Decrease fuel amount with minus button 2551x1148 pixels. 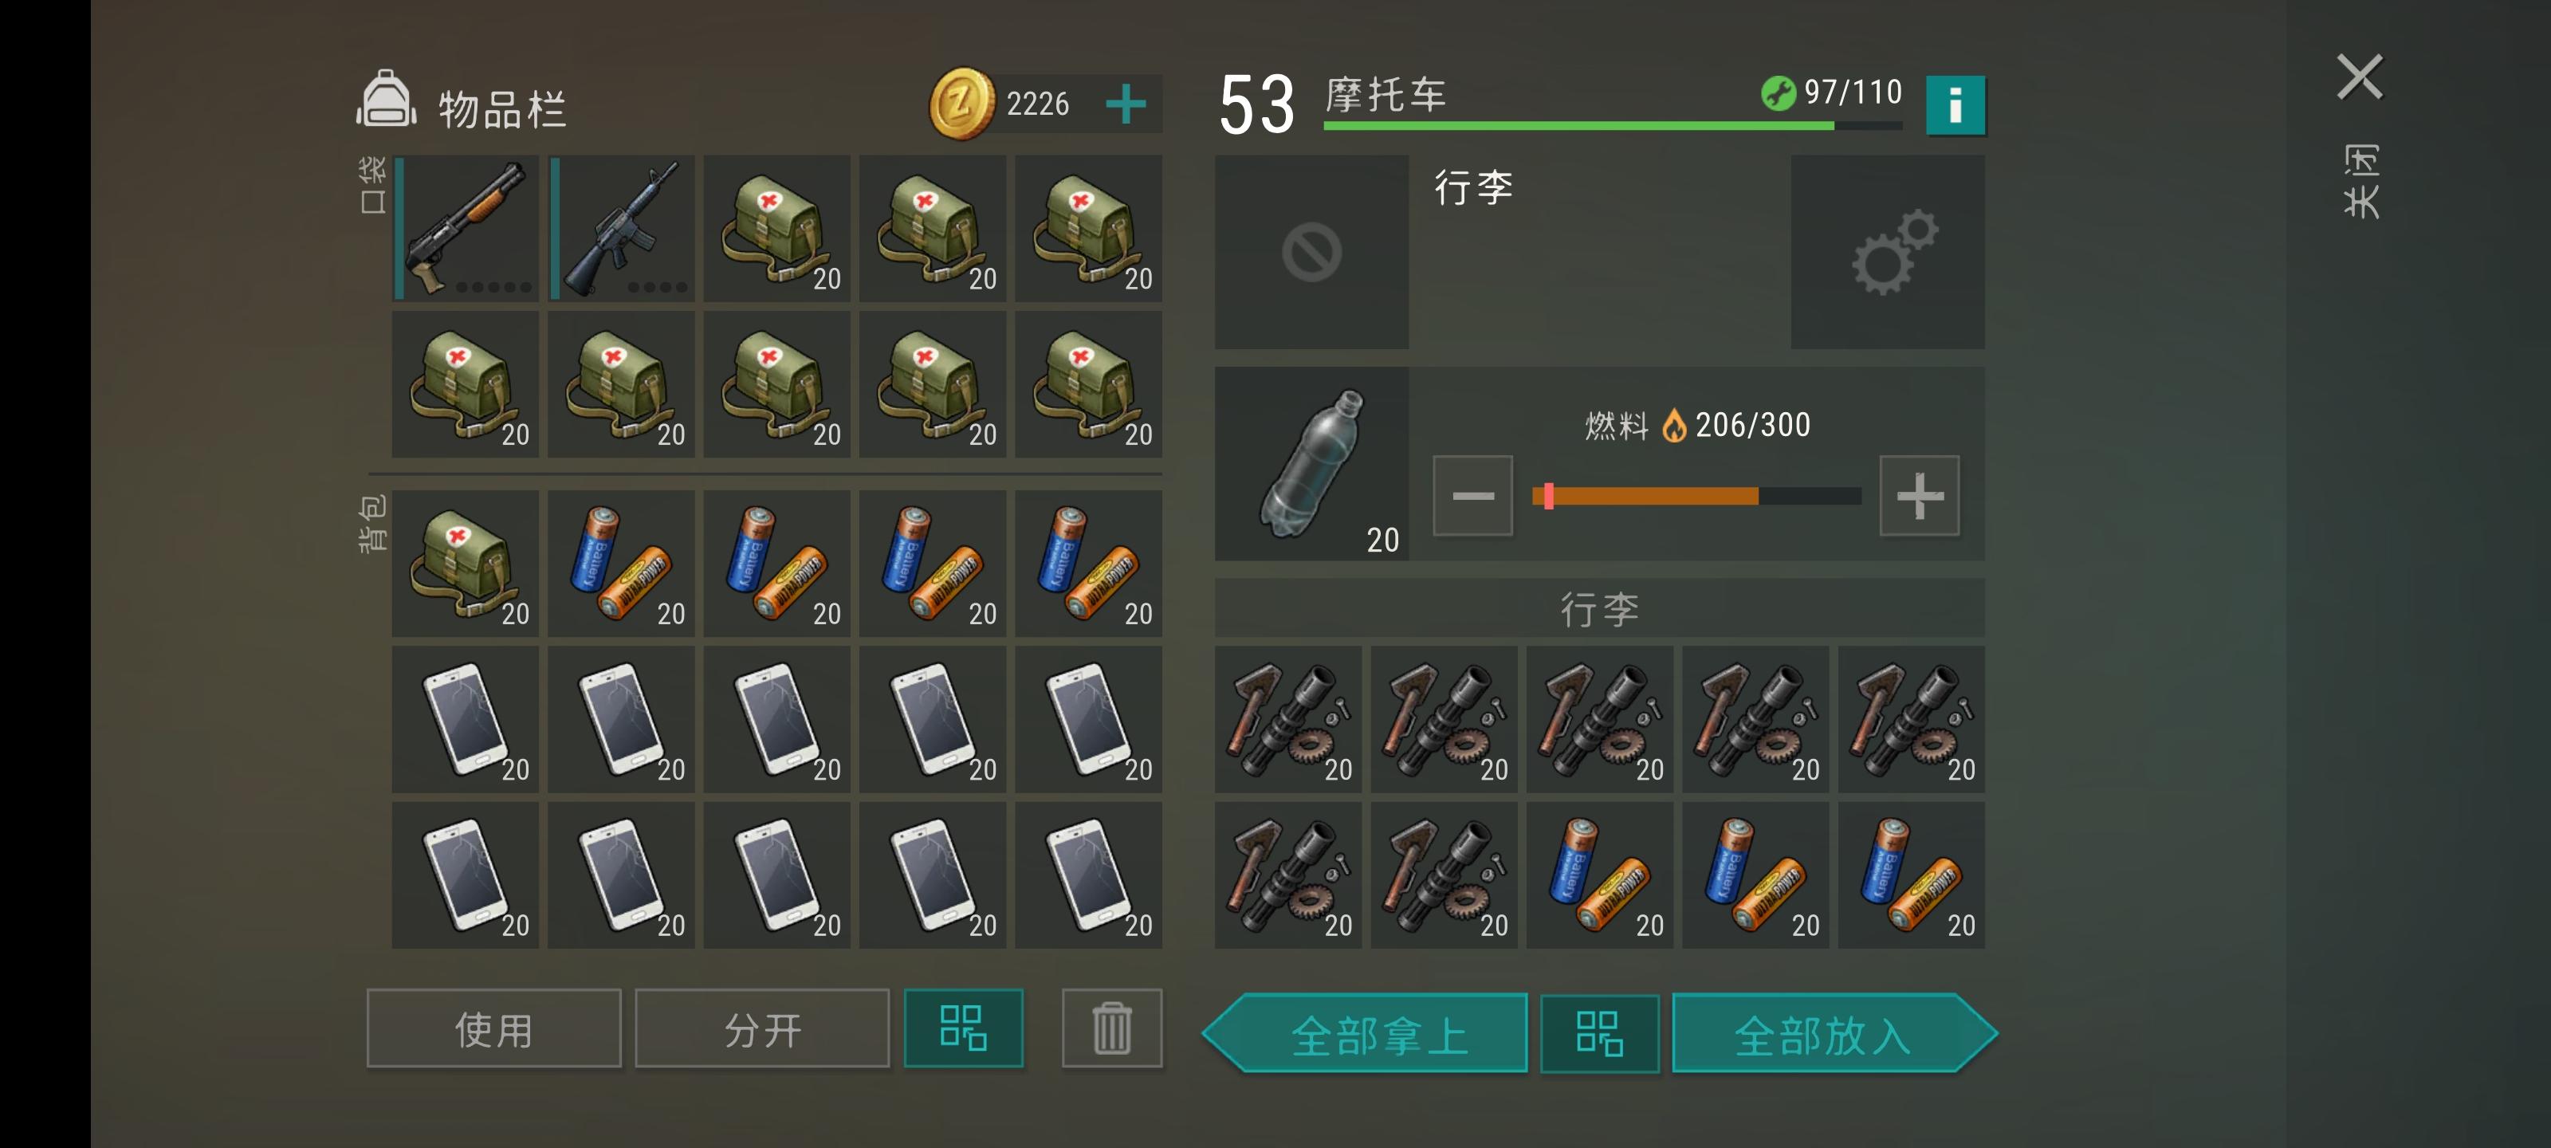coord(1472,495)
